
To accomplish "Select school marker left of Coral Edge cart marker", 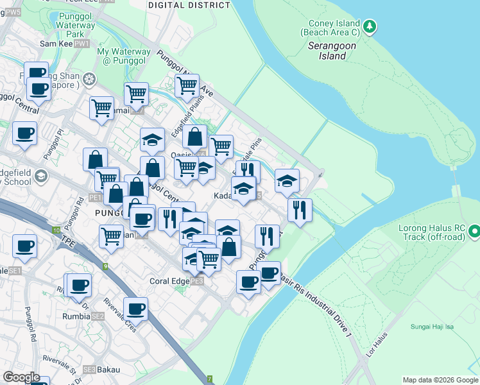I will (190, 260).
